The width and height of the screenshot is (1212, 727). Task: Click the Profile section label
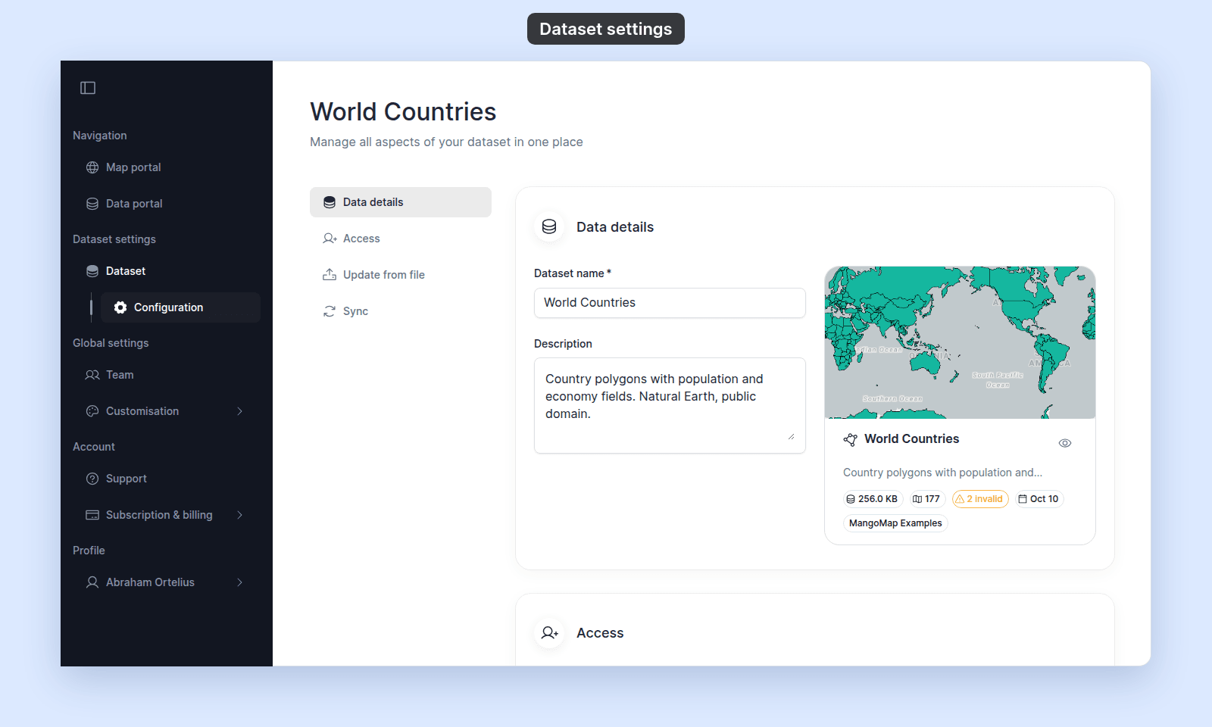(x=89, y=551)
